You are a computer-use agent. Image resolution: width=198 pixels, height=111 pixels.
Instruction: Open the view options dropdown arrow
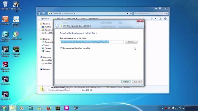tap(155, 18)
